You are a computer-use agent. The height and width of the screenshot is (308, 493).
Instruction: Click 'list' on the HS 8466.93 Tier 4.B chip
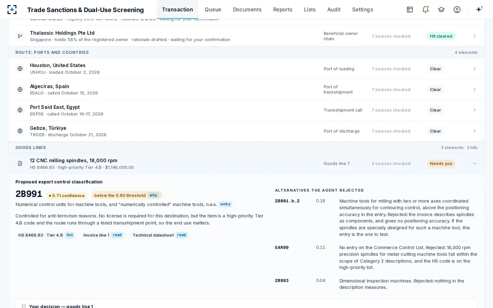tap(70, 235)
